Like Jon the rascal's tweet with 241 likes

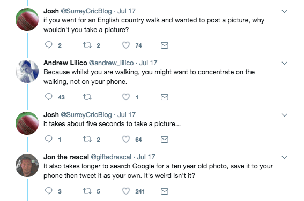click(x=126, y=191)
